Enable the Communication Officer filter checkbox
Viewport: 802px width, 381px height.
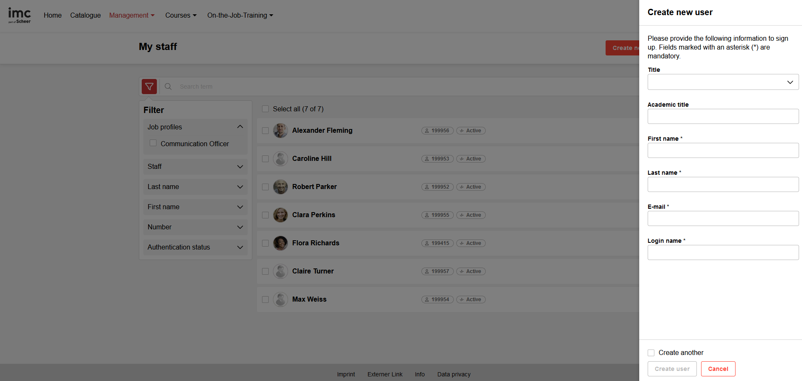[x=153, y=143]
